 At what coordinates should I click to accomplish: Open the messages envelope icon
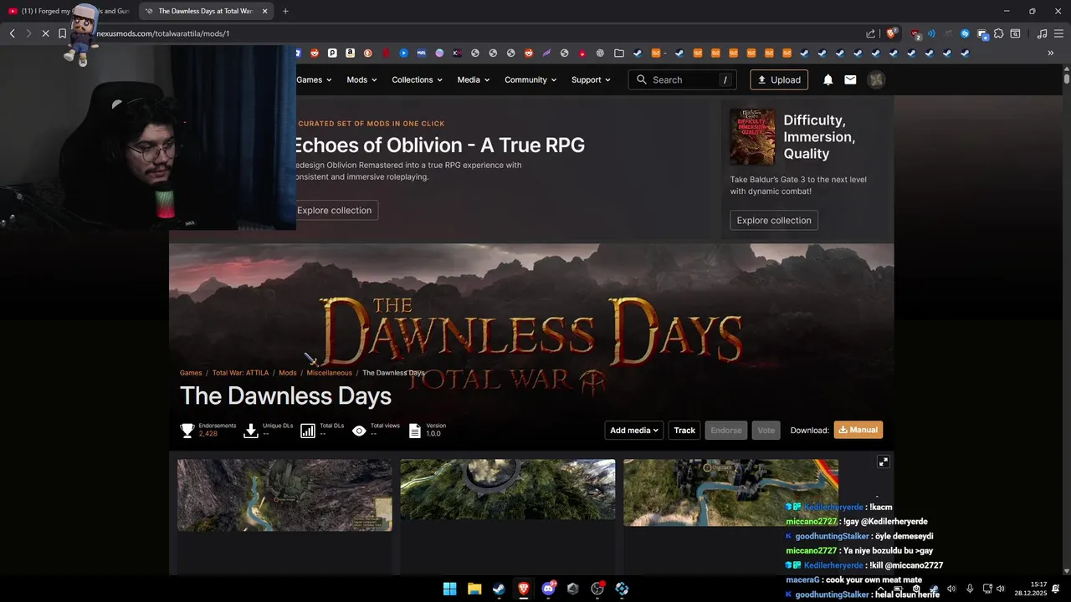point(850,79)
